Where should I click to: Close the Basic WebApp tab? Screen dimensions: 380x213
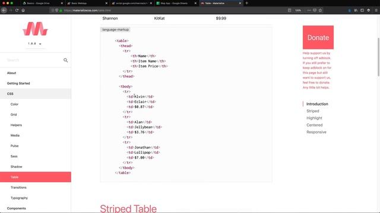pyautogui.click(x=106, y=4)
